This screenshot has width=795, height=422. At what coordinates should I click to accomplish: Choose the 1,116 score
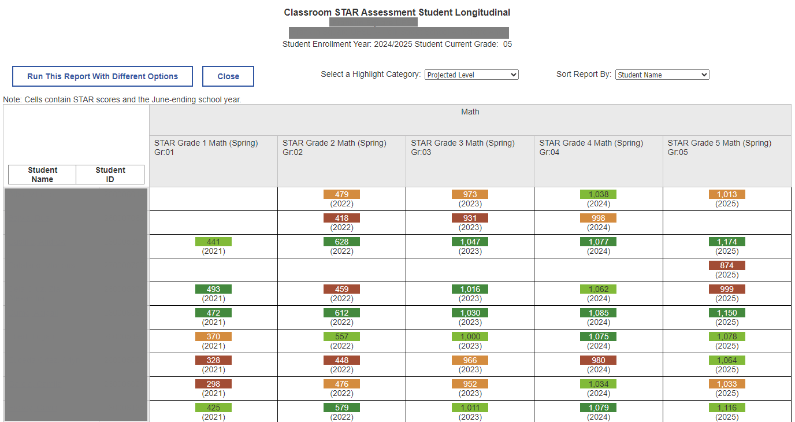pyautogui.click(x=727, y=408)
